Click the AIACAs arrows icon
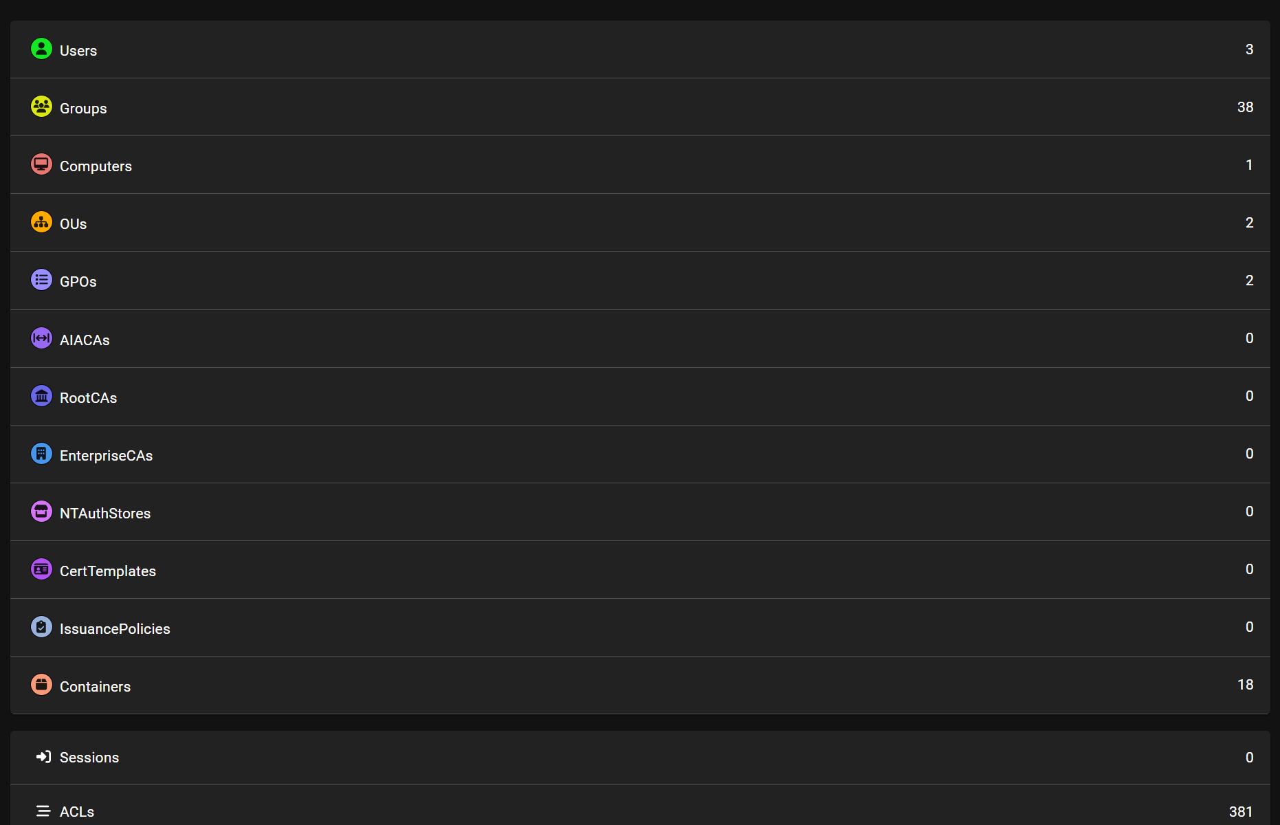 point(41,338)
